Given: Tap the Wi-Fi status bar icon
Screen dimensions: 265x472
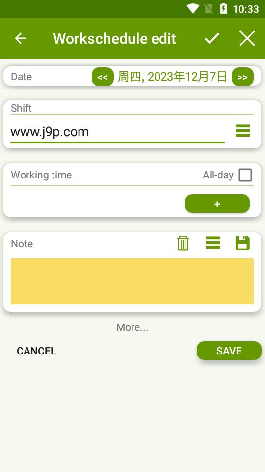Looking at the screenshot, I should 192,9.
